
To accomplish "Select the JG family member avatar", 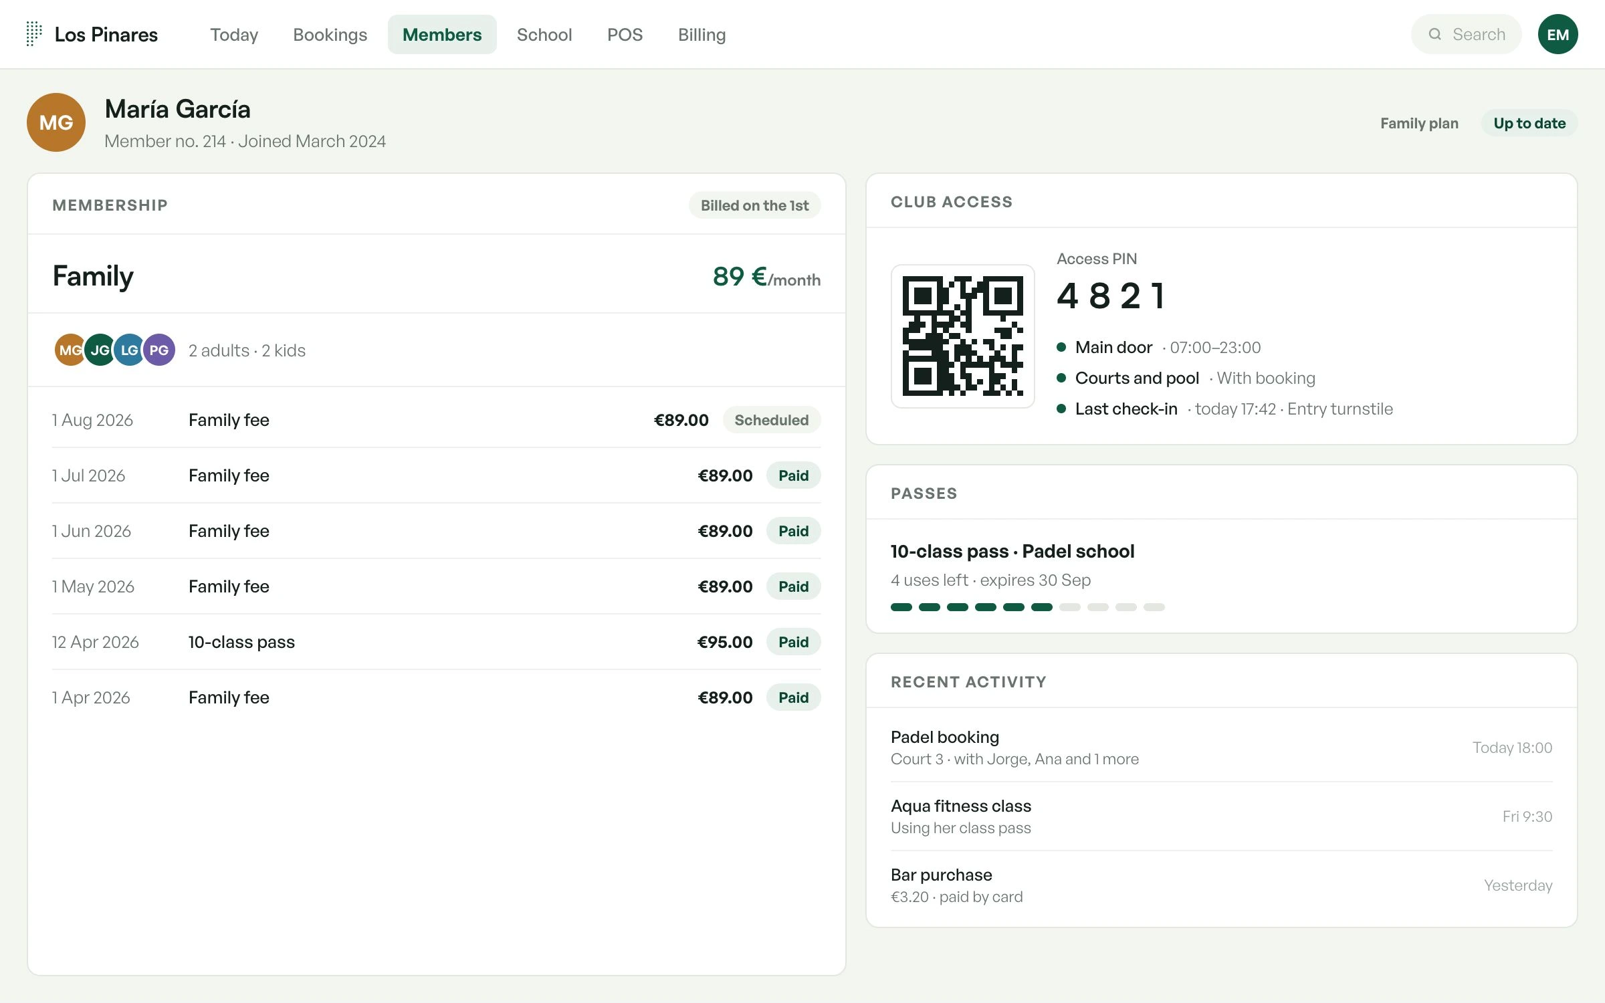I will click(100, 350).
